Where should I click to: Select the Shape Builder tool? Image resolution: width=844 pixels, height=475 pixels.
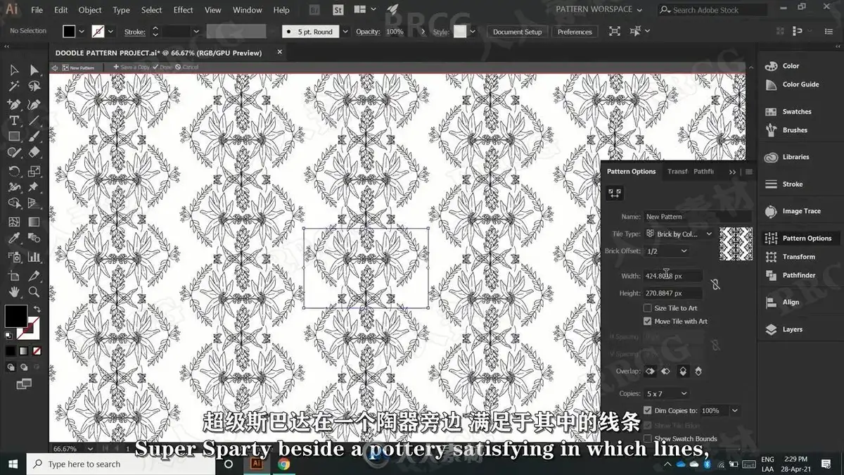[14, 204]
